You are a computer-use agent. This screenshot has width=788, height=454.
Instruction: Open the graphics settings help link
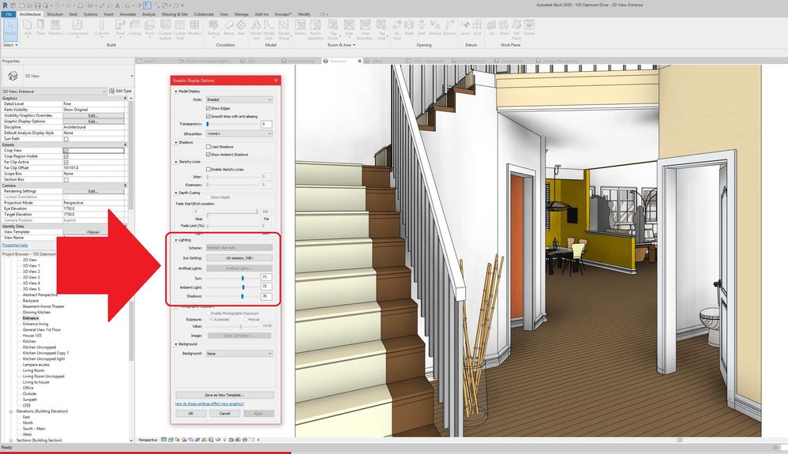pyautogui.click(x=209, y=403)
